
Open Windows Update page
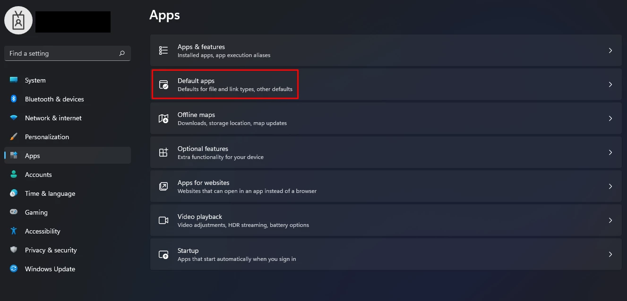[x=68, y=269]
